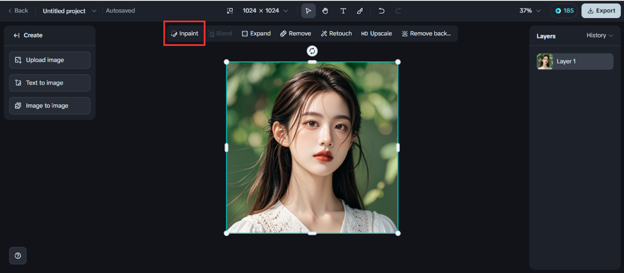Expand the 1024 × 1024 canvas size dropdown
Screen dimensions: 624x273
click(x=265, y=11)
